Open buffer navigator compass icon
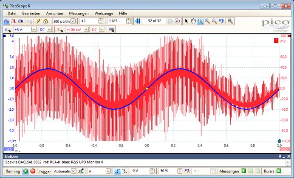Viewport: 294px width, 178px height. click(177, 21)
